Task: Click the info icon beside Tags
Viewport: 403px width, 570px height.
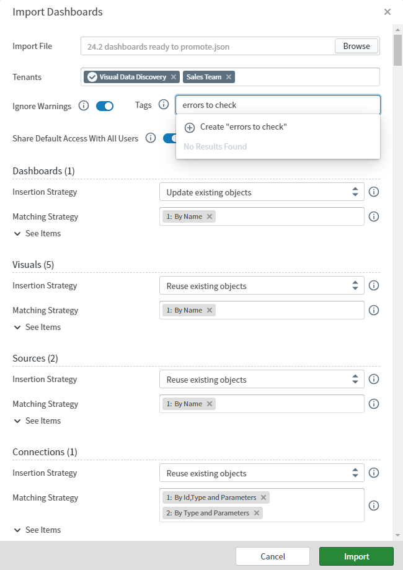Action: [x=162, y=105]
